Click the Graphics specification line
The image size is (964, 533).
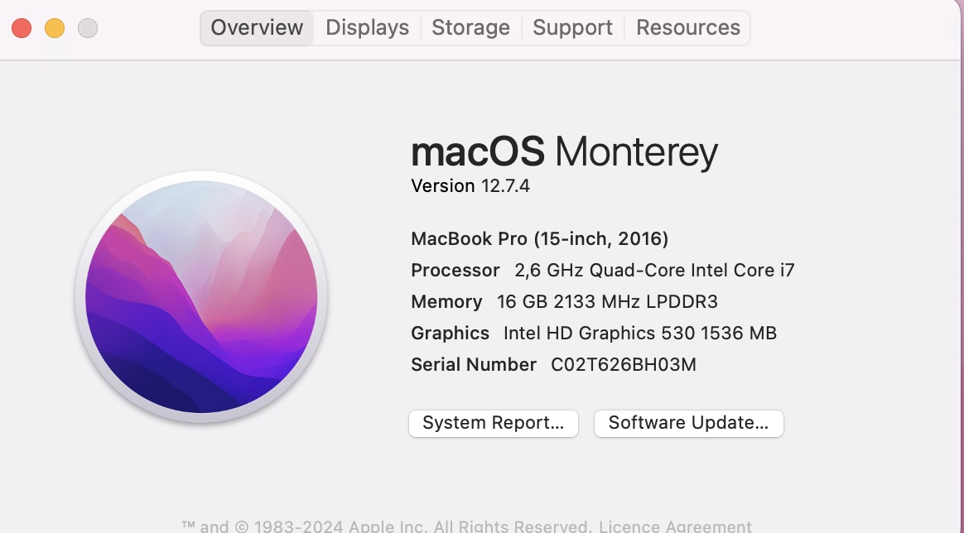tap(594, 333)
